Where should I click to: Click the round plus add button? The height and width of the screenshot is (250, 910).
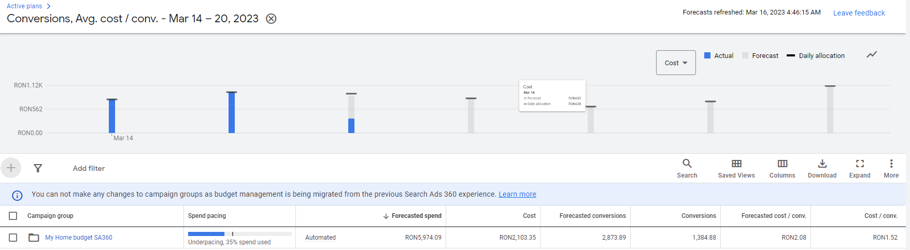click(x=11, y=168)
